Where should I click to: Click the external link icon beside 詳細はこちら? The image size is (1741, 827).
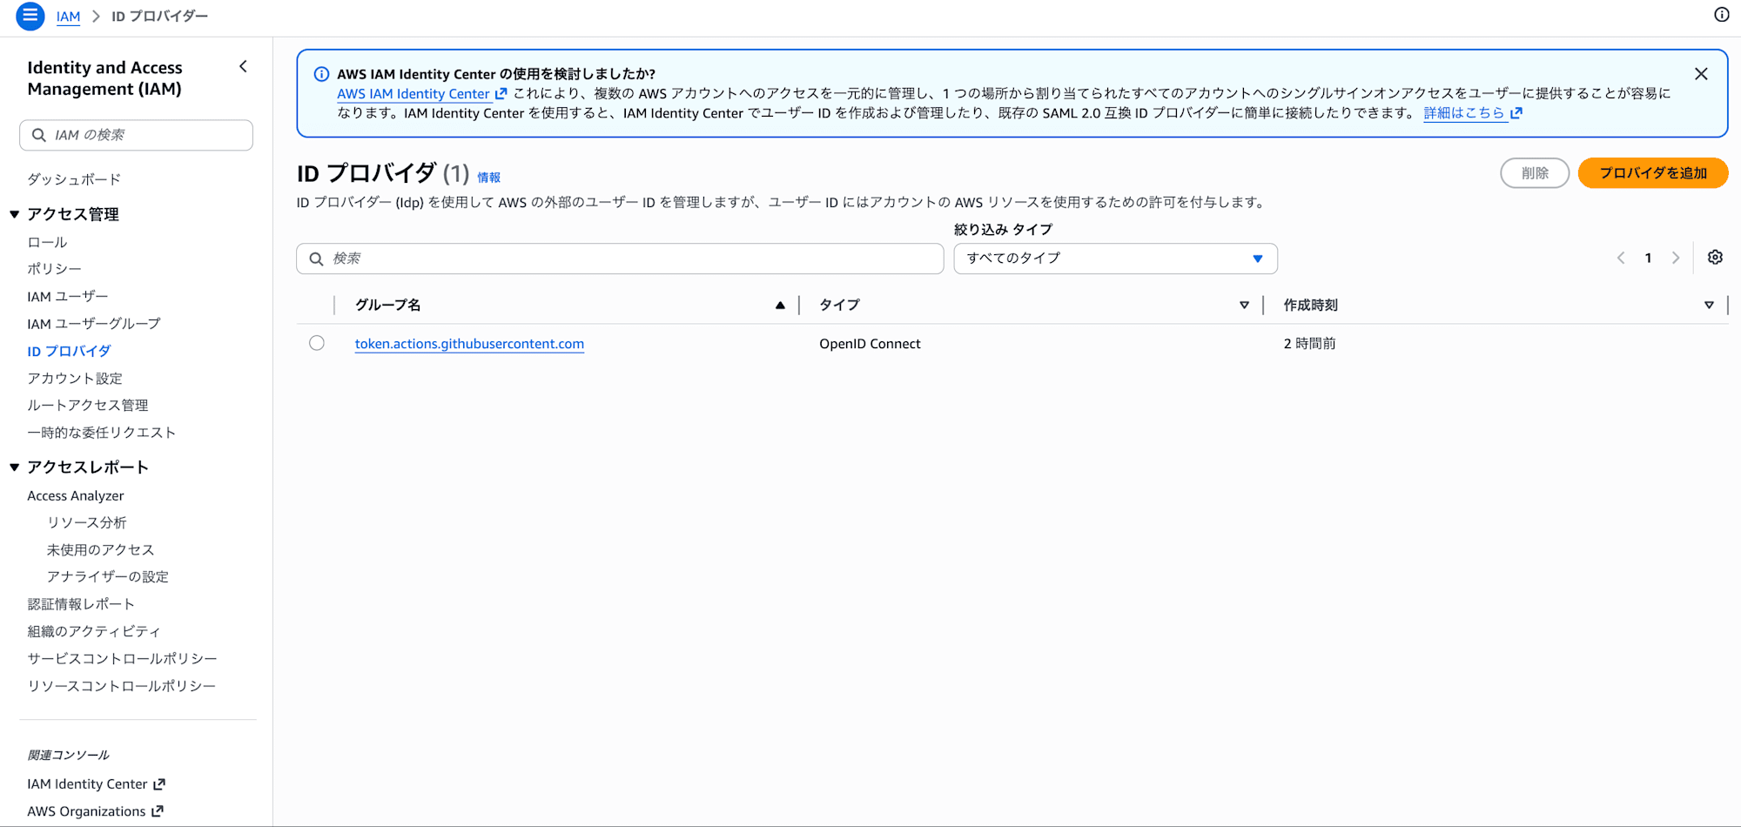(x=1516, y=113)
